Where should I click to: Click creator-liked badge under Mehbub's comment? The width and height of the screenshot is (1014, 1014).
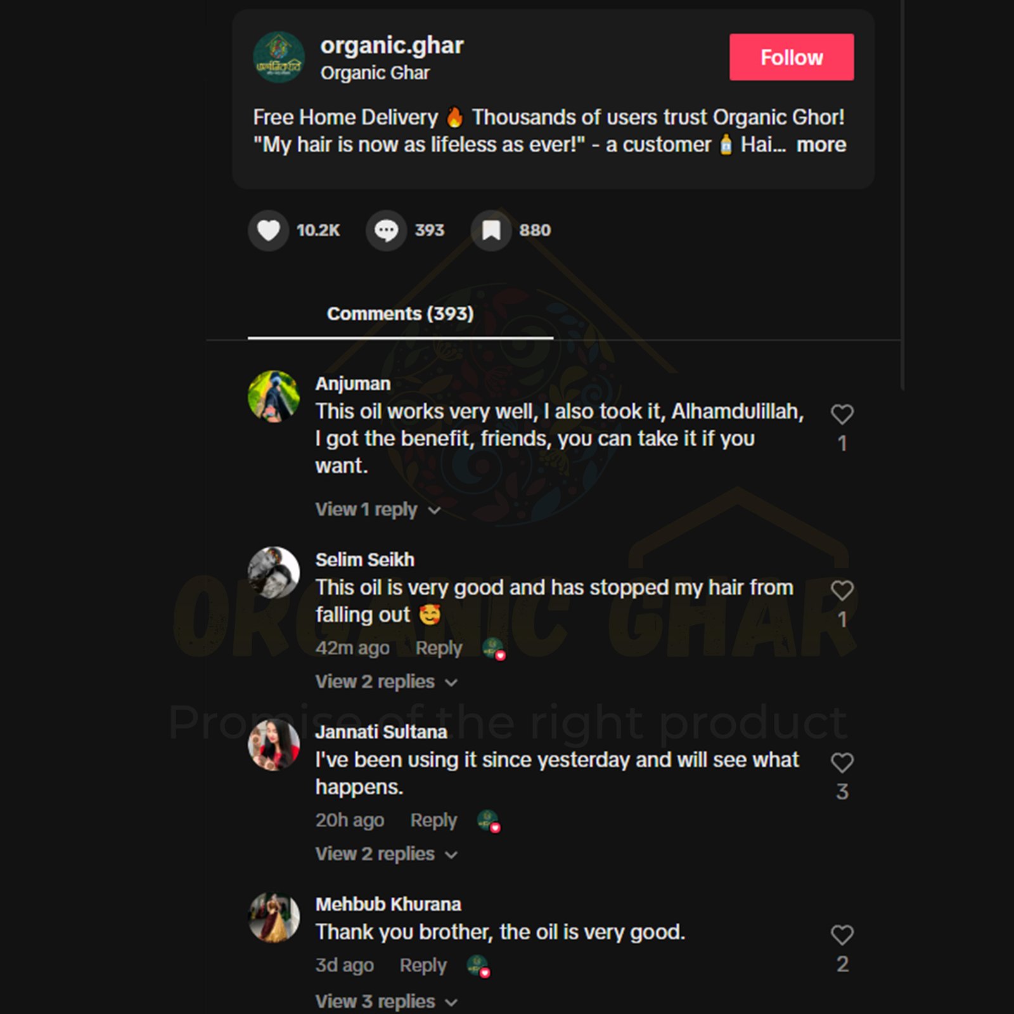(478, 966)
